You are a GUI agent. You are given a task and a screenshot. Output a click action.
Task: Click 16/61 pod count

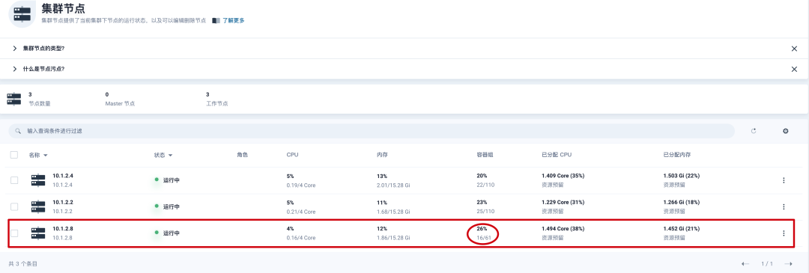tap(484, 238)
